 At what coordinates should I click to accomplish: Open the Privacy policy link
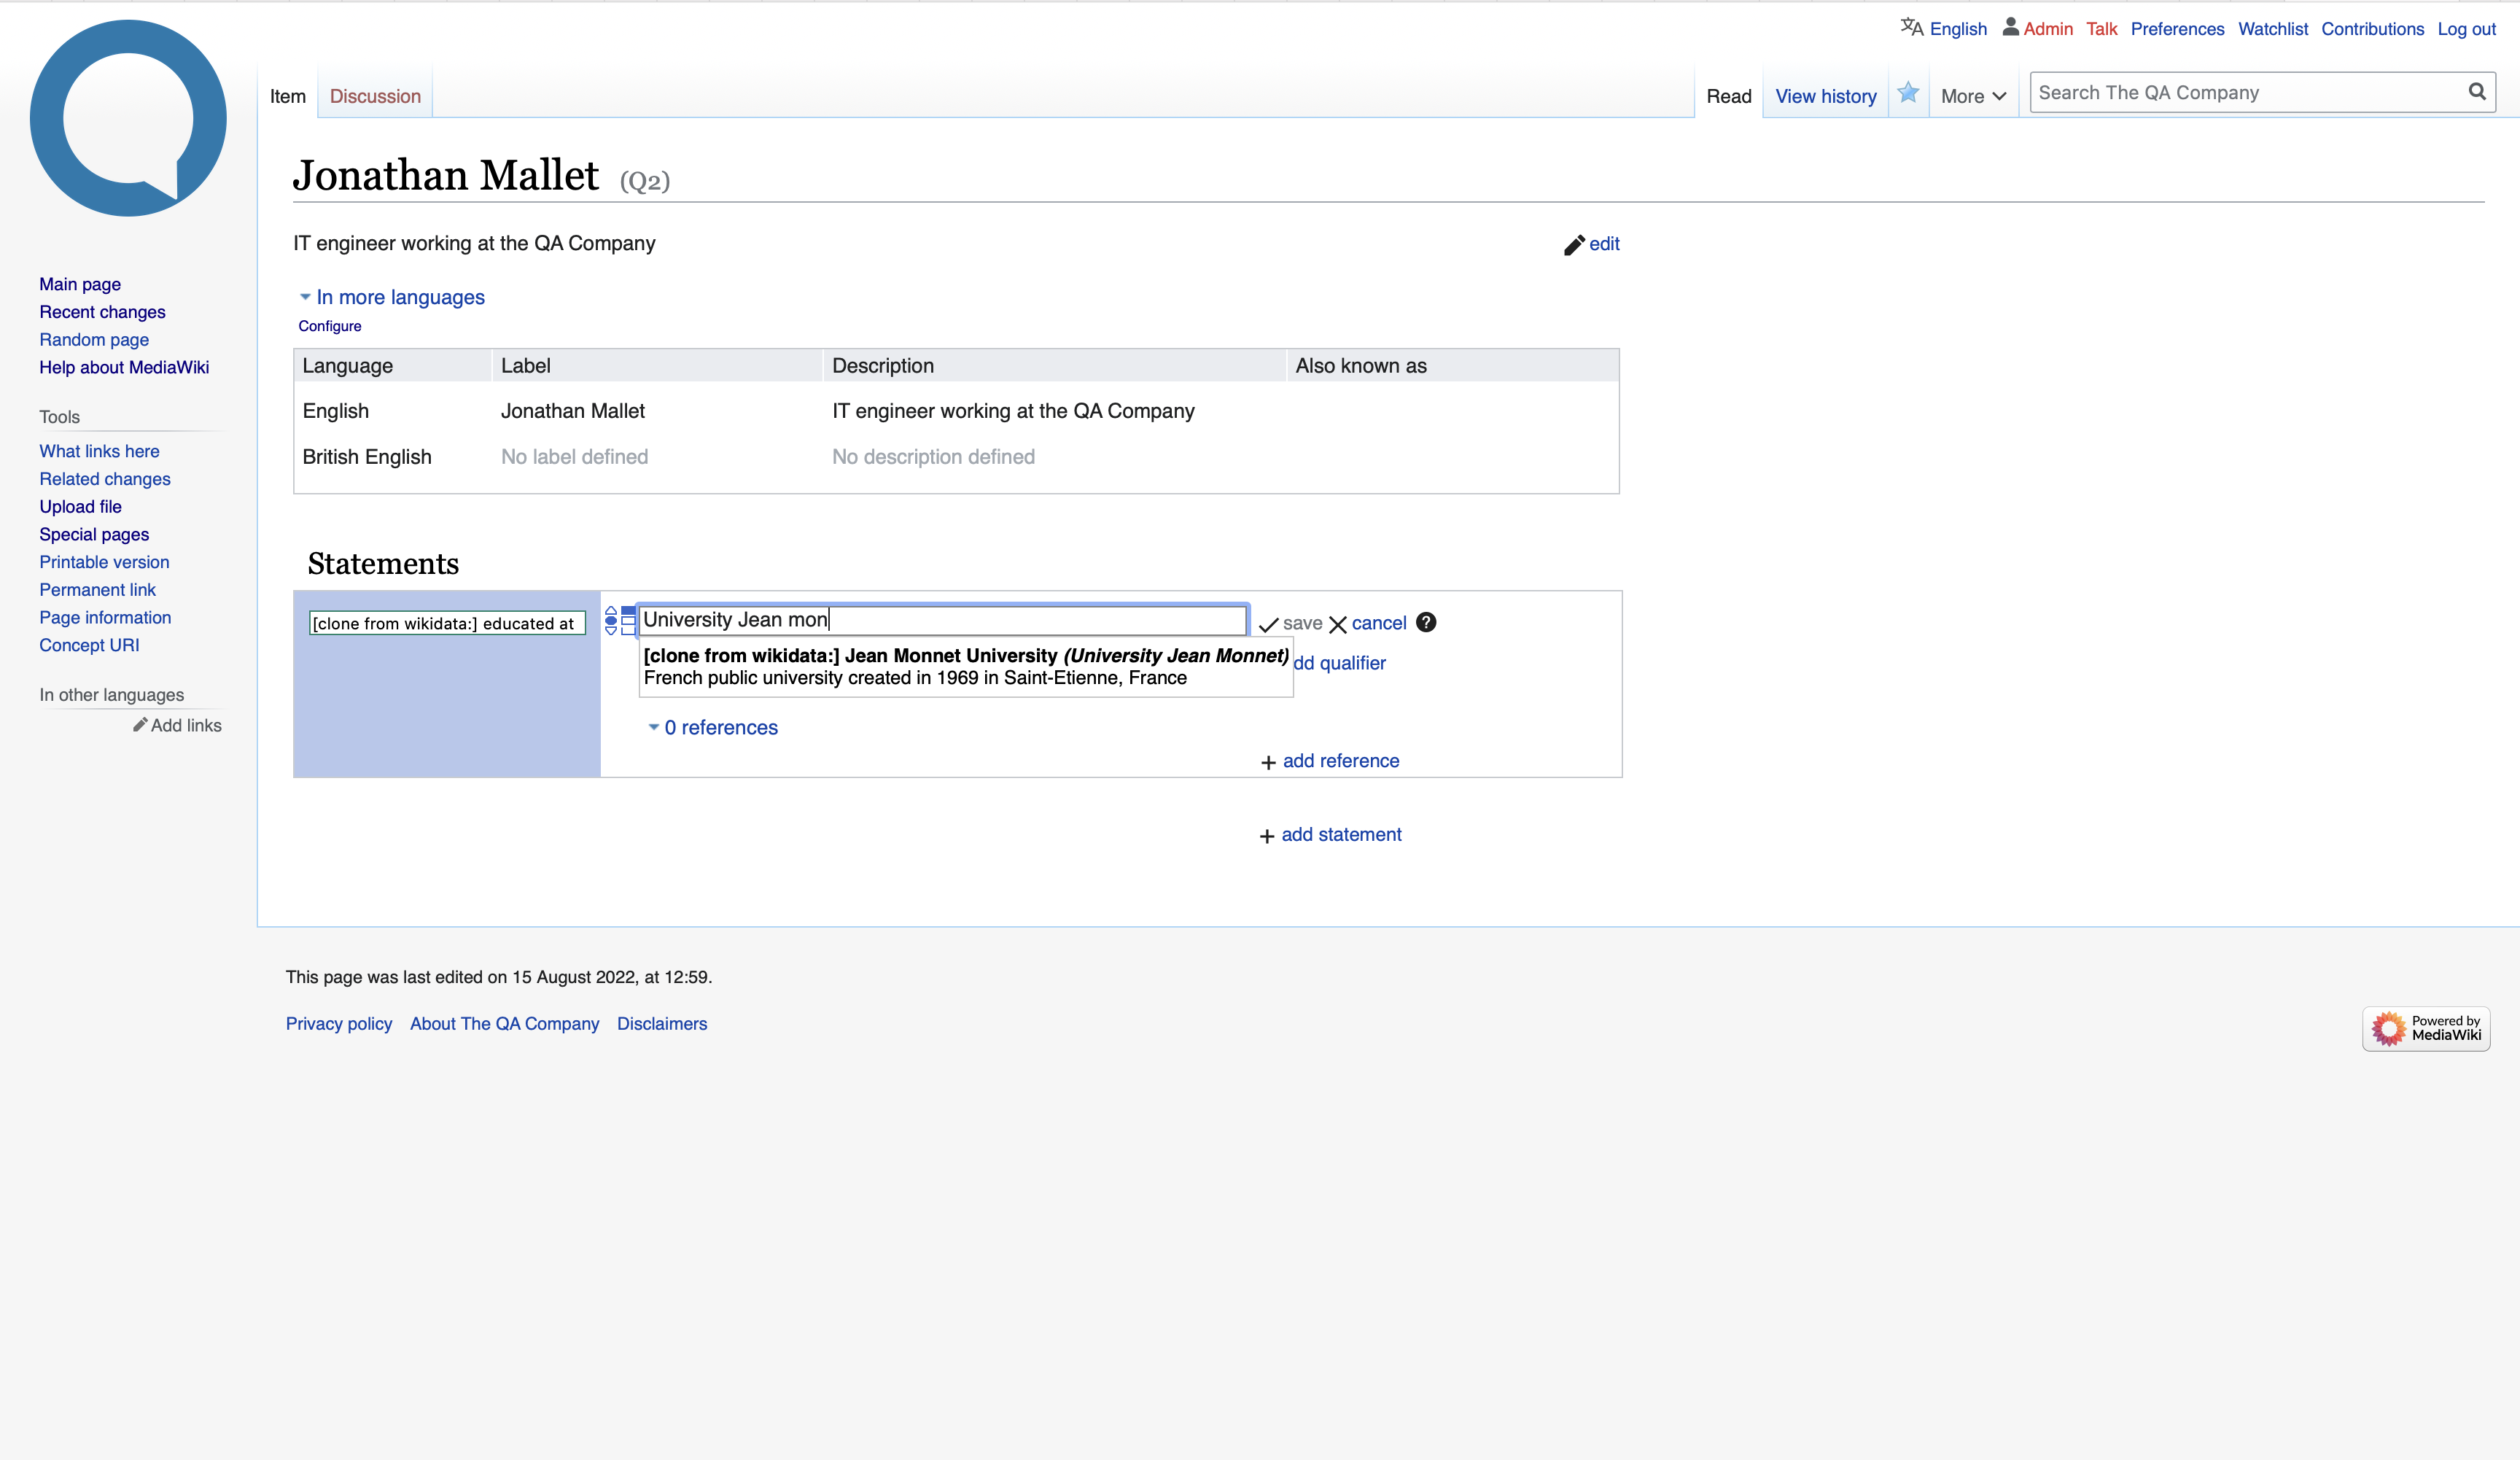(x=339, y=1024)
